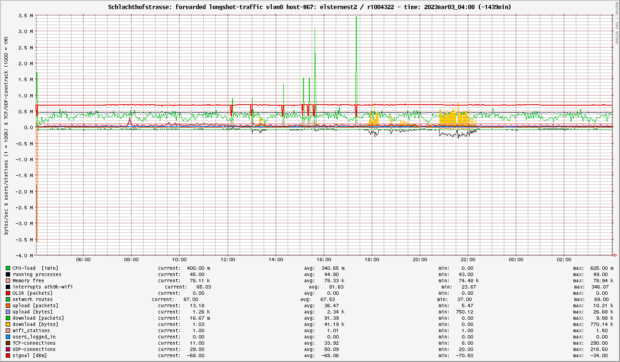
Task: Click the "OLSR [packets]" legend label
Action: click(33, 293)
